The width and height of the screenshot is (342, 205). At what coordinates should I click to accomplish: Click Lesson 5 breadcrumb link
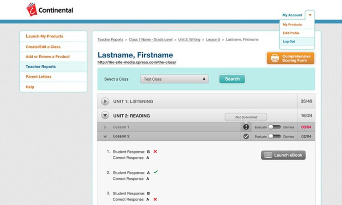tap(213, 40)
